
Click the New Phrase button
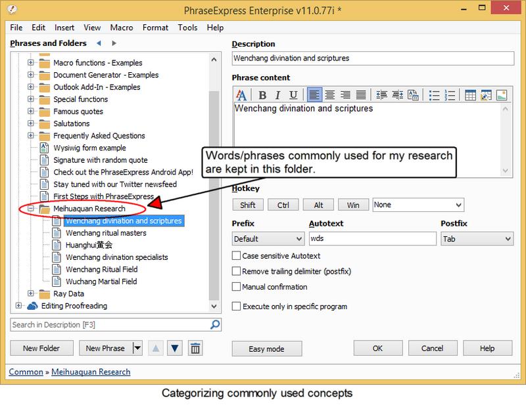(105, 349)
